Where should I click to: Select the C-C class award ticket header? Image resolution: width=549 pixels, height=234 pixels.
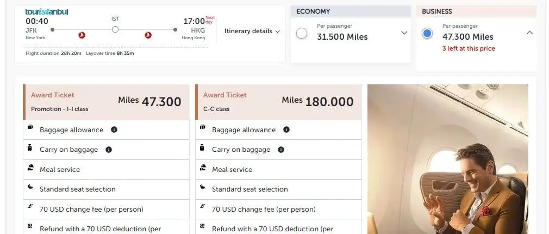[x=278, y=102]
